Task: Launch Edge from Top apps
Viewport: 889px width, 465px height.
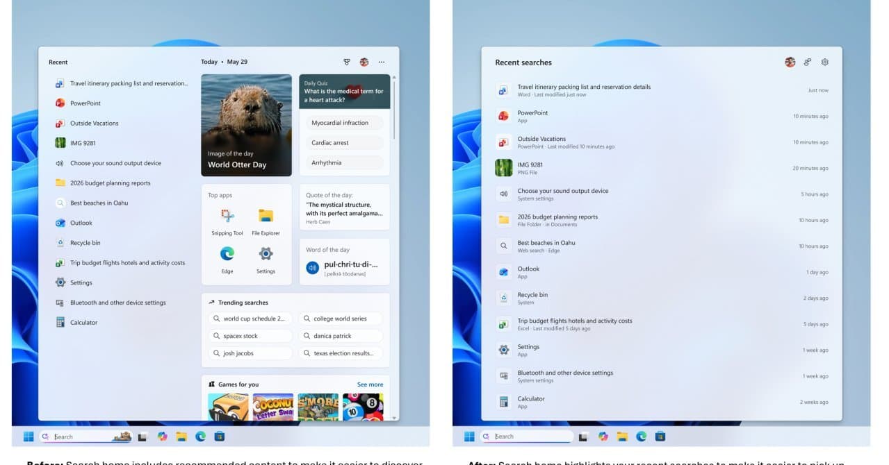Action: tap(227, 260)
